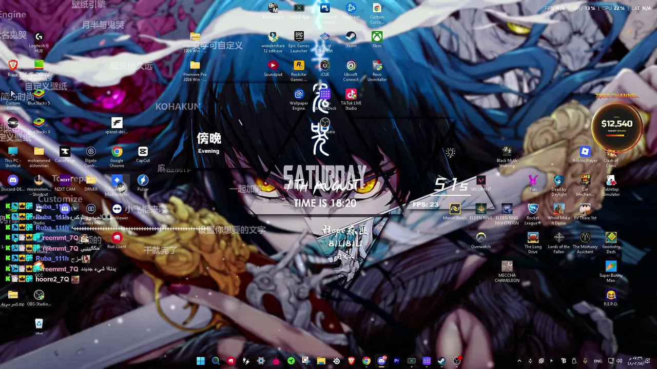Launch the RV There Yet shortcut

click(x=585, y=212)
